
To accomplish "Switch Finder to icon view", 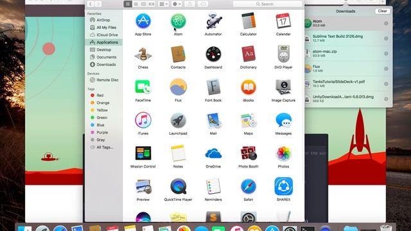I will tap(128, 4).
